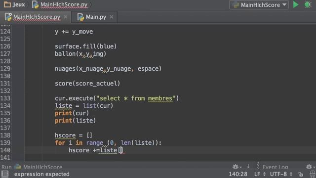This screenshot has height=178, width=316.
Task: Open the inspections Hector icon in status bar
Action: (x=313, y=174)
